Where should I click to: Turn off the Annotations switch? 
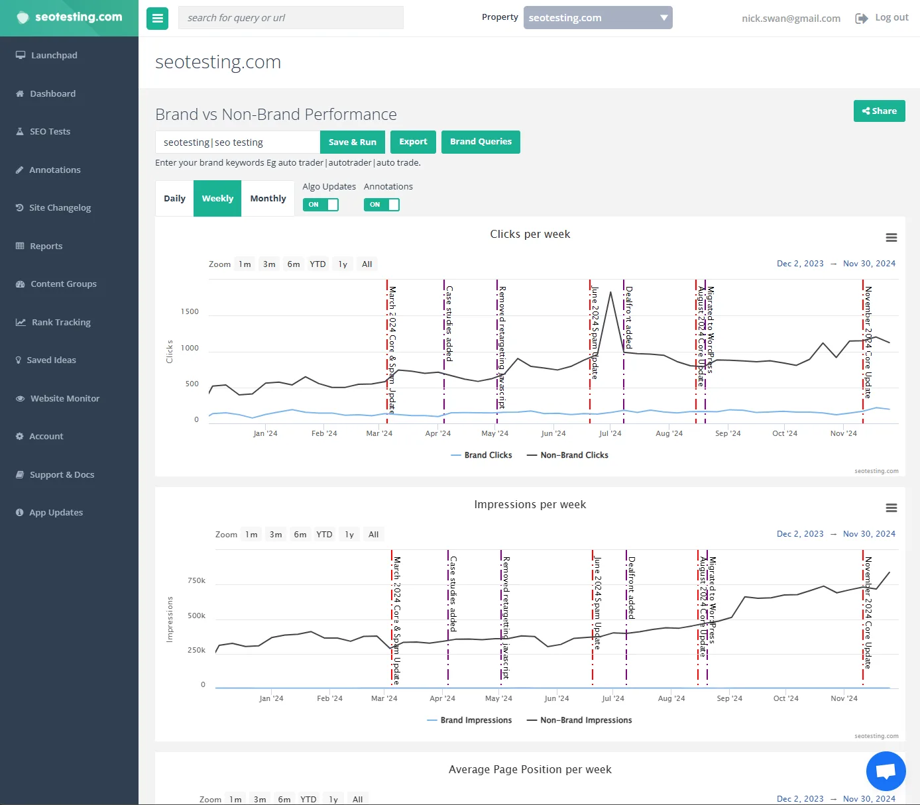(382, 205)
